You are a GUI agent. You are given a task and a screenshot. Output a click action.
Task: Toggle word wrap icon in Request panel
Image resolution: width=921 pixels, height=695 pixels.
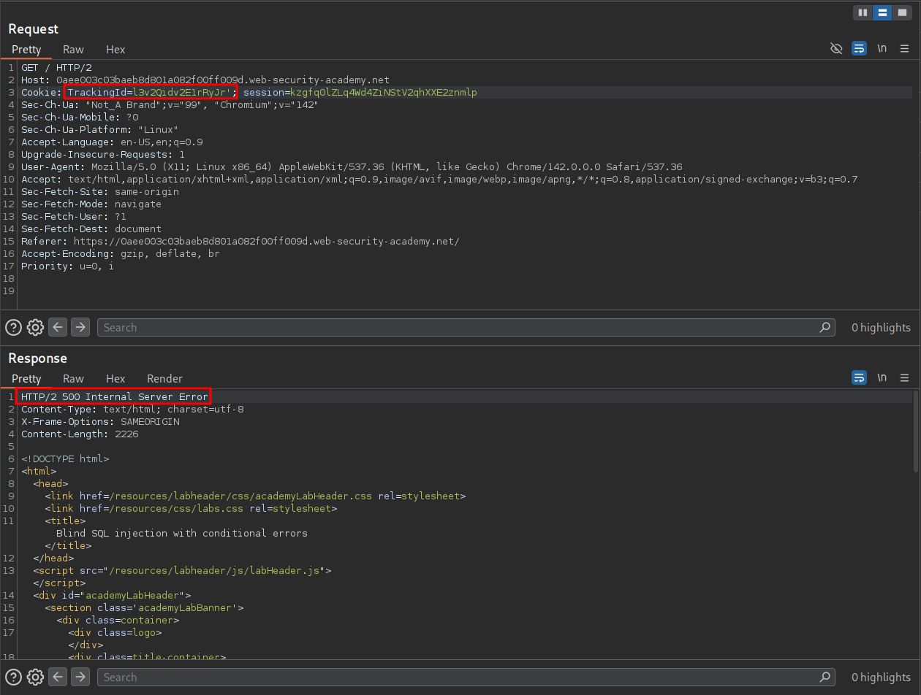pos(859,49)
